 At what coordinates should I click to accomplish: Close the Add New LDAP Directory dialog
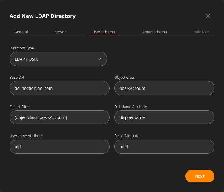[208, 16]
